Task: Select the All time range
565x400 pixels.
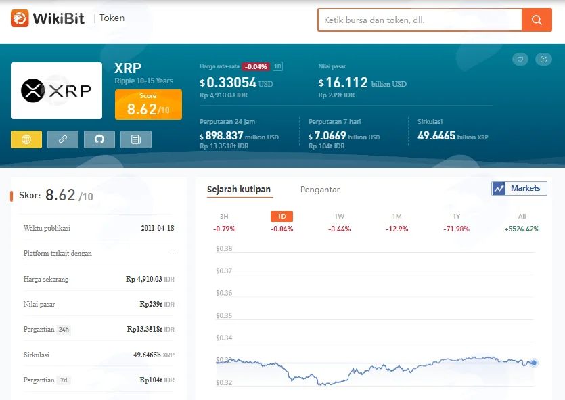Action: (522, 217)
